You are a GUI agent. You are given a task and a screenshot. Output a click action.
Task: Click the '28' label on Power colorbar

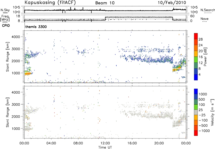click(200, 39)
